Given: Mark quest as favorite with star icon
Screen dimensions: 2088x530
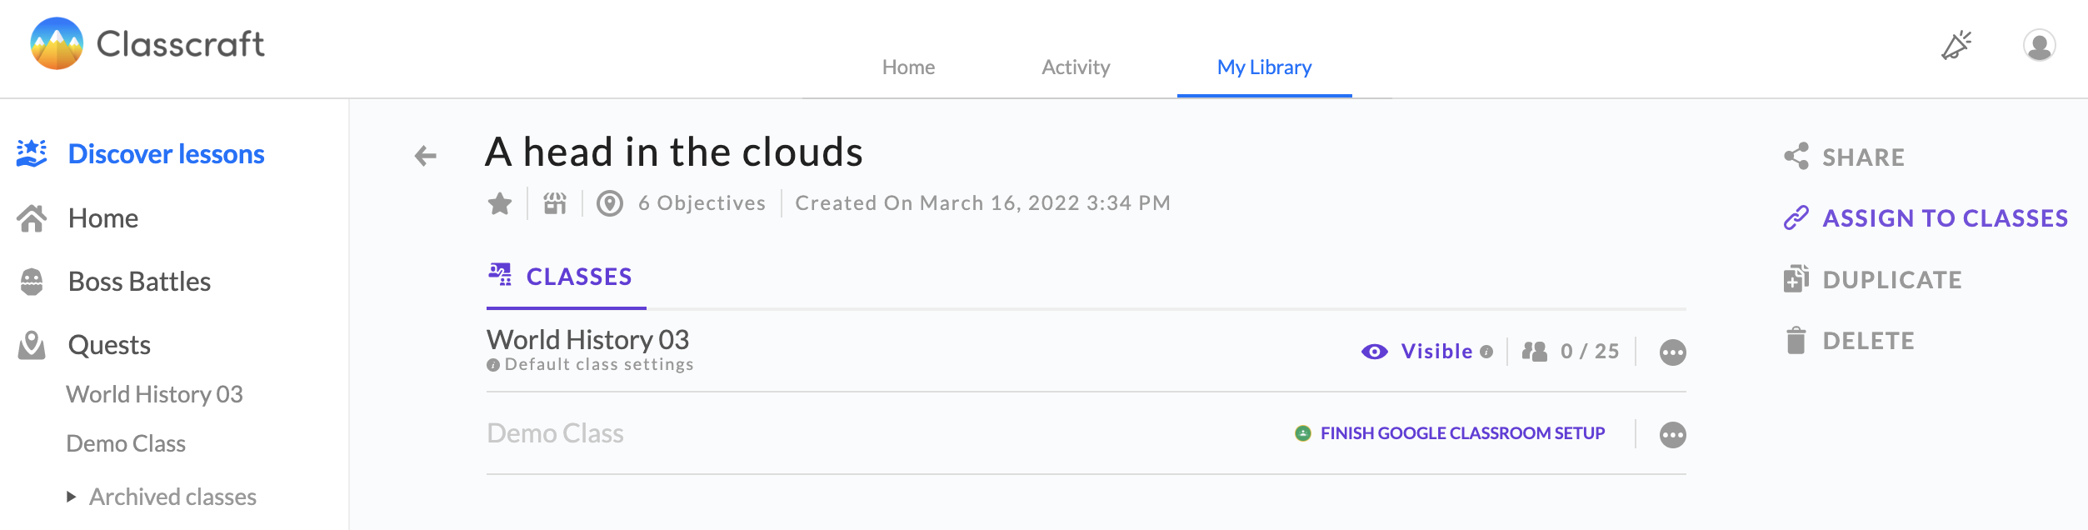Looking at the screenshot, I should tap(500, 203).
